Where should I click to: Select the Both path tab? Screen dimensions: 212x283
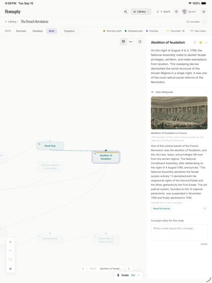pyautogui.click(x=51, y=31)
